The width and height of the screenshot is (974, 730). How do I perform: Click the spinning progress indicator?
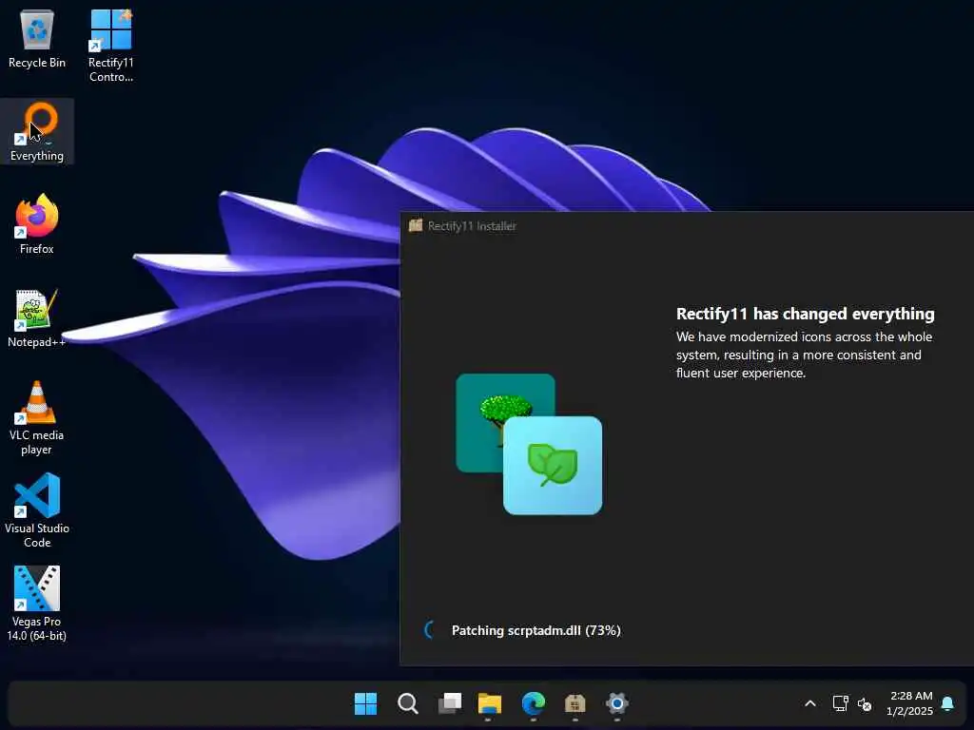point(429,630)
